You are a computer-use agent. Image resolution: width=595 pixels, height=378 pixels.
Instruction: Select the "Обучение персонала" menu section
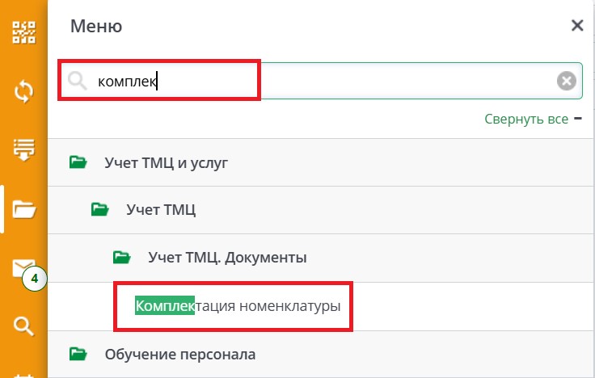point(179,354)
